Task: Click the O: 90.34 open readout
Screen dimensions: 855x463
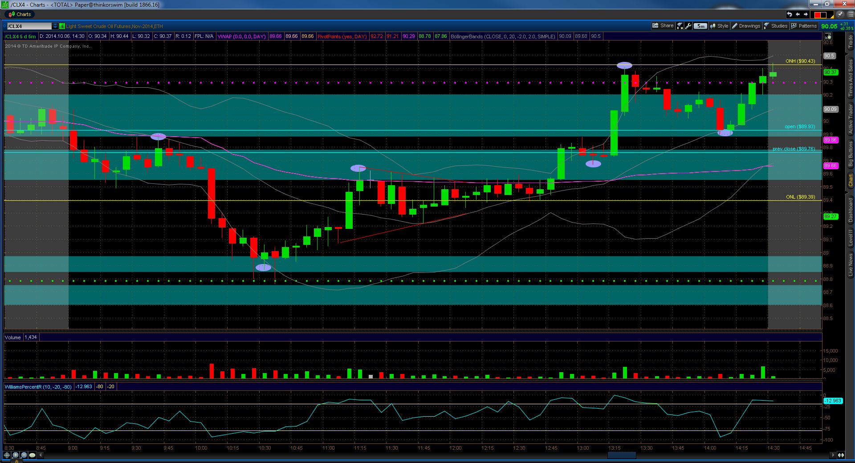Action: [x=98, y=37]
